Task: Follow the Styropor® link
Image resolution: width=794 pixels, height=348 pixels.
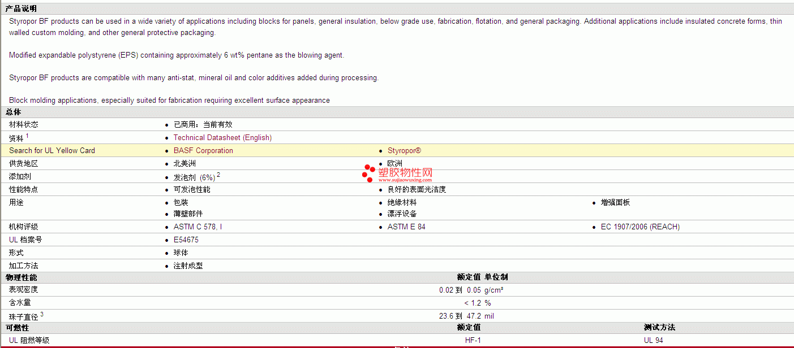Action: [404, 150]
